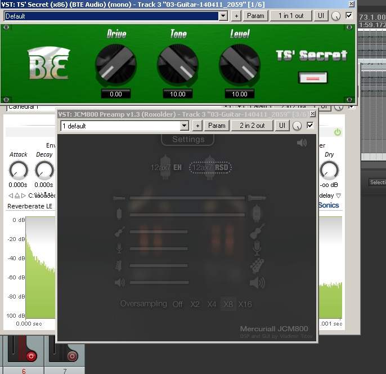Viewport: 386px width, 374px height.
Task: Click the top gain slider bar in JCM800
Action: [187, 198]
